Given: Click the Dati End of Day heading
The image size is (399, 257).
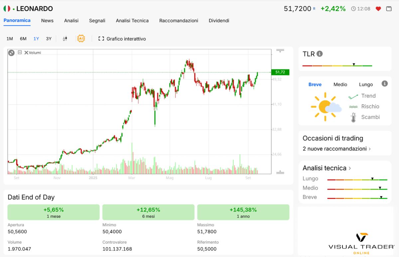Looking at the screenshot, I should click(31, 197).
